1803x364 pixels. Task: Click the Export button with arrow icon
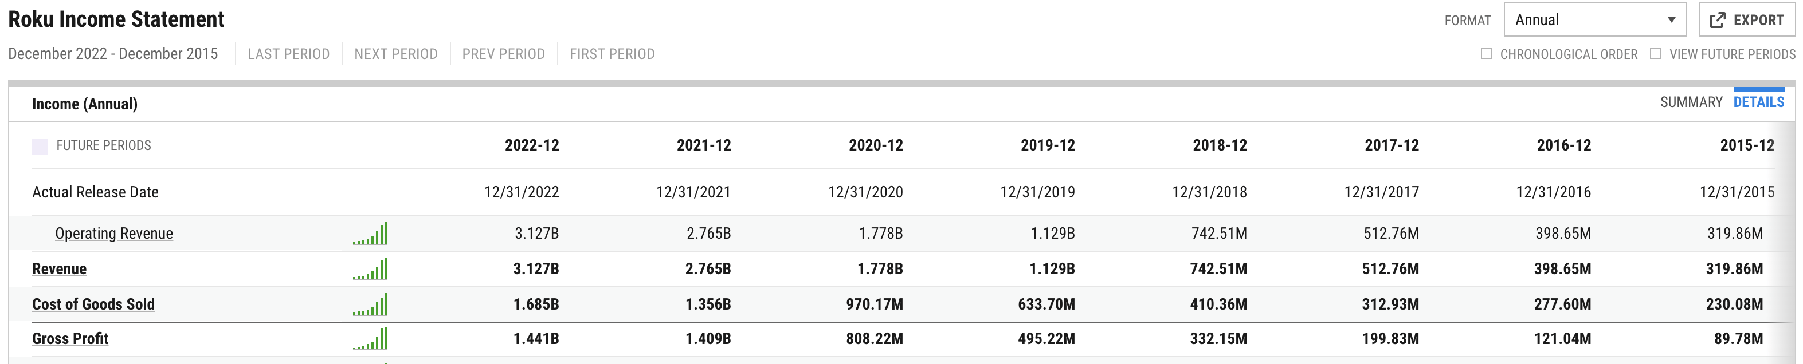[x=1746, y=20]
